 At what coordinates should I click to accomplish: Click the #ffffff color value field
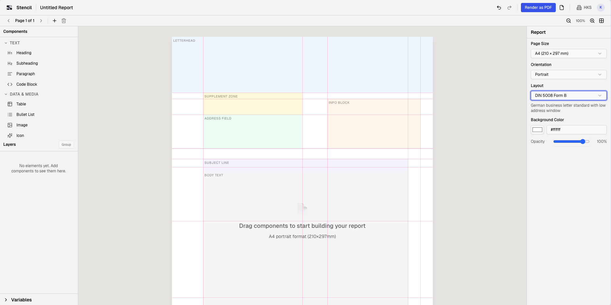[576, 130]
